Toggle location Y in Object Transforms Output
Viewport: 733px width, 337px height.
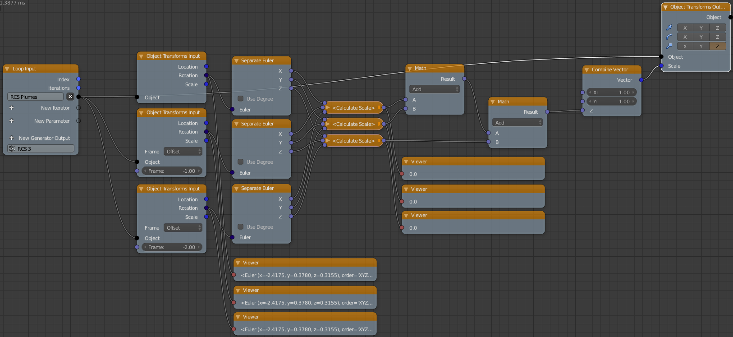701,28
